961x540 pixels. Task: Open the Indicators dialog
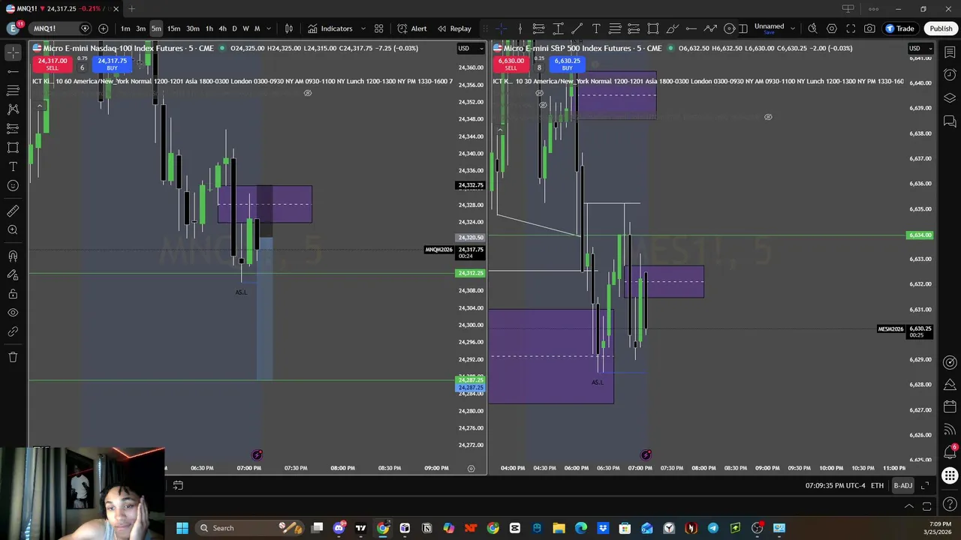330,28
